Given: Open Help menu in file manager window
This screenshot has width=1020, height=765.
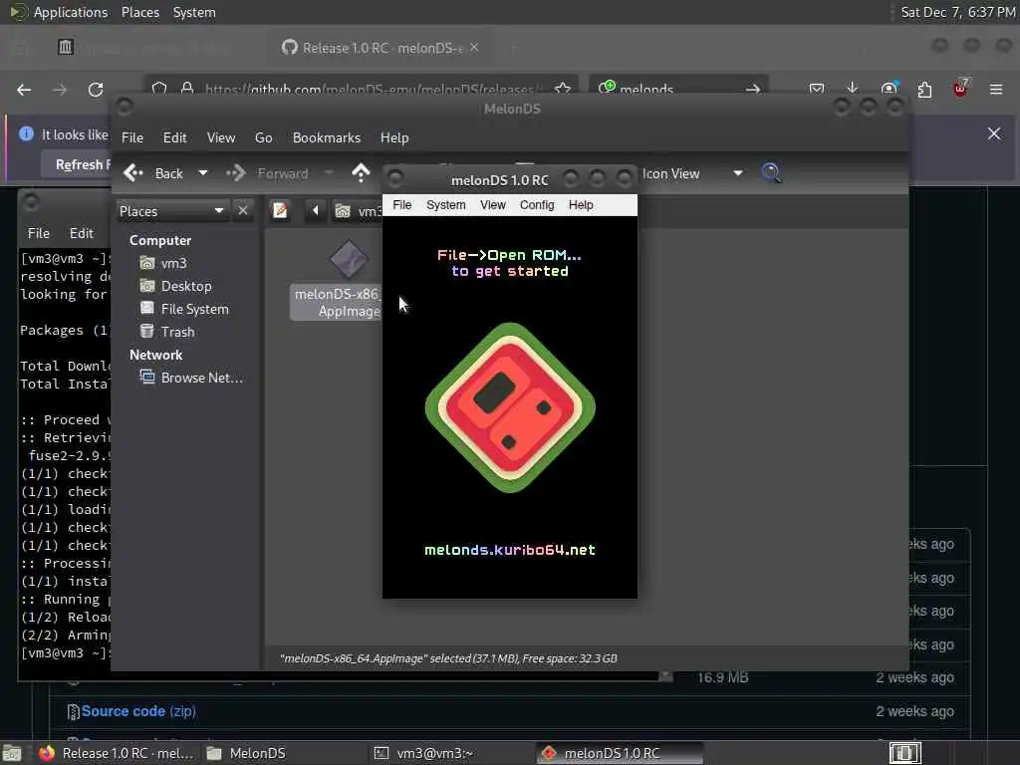Looking at the screenshot, I should tap(394, 137).
